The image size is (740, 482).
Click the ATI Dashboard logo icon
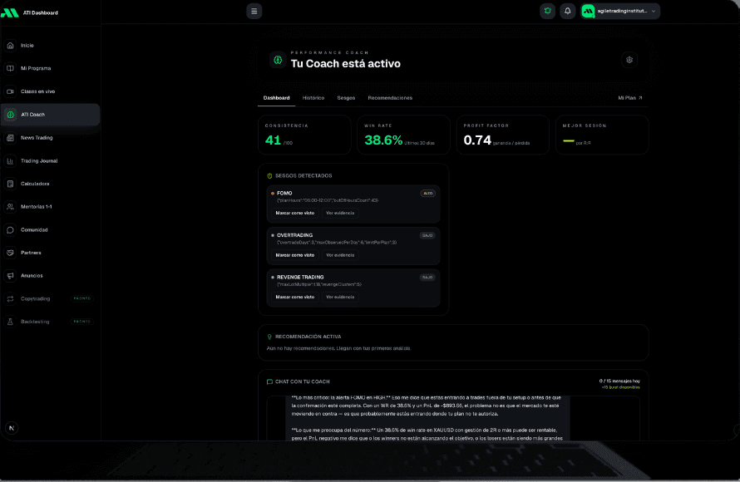[x=9, y=12]
